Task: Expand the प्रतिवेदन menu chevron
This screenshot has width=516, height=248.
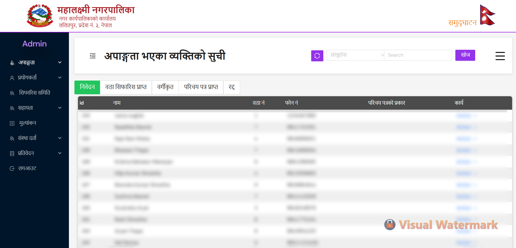Action: [60, 153]
